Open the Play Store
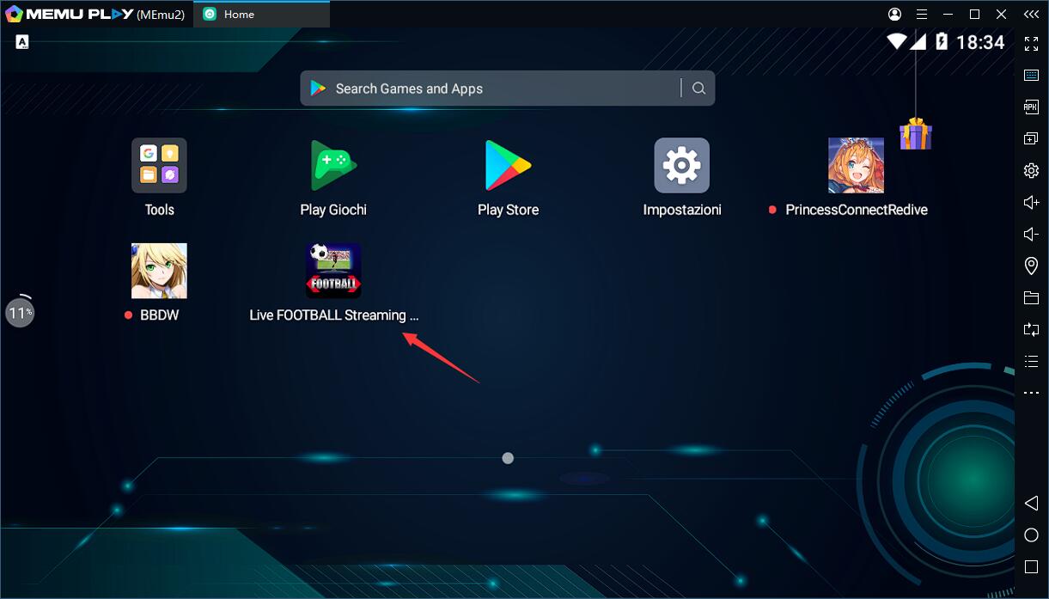 tap(508, 165)
